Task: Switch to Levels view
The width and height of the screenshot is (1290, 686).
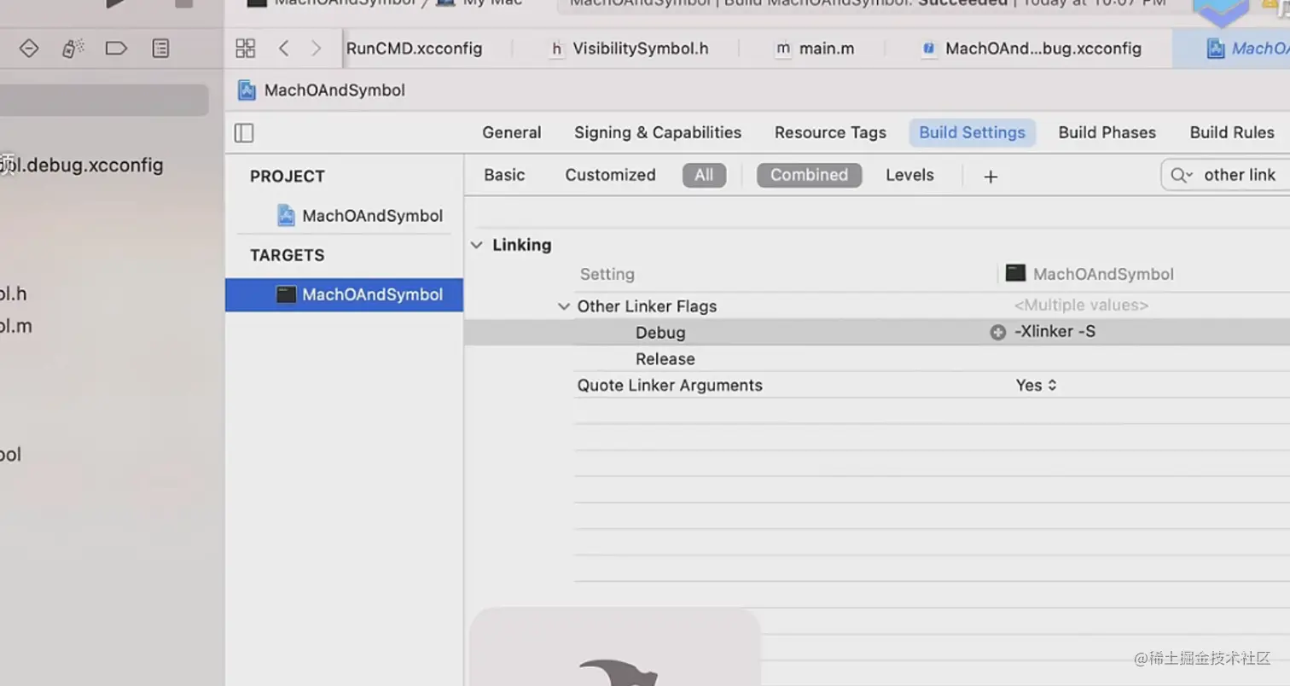Action: coord(909,175)
